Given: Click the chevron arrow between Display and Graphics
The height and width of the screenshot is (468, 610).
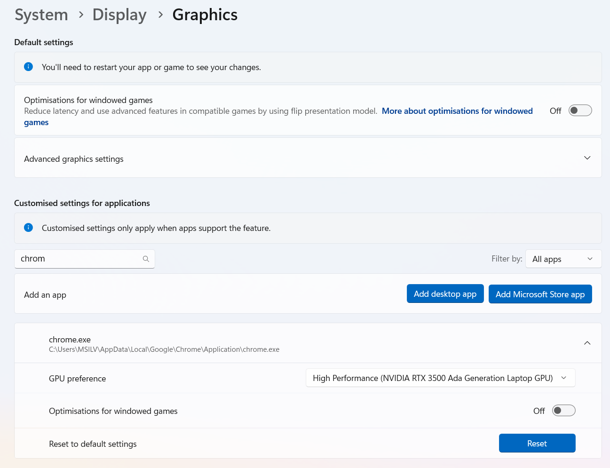Looking at the screenshot, I should (x=160, y=15).
